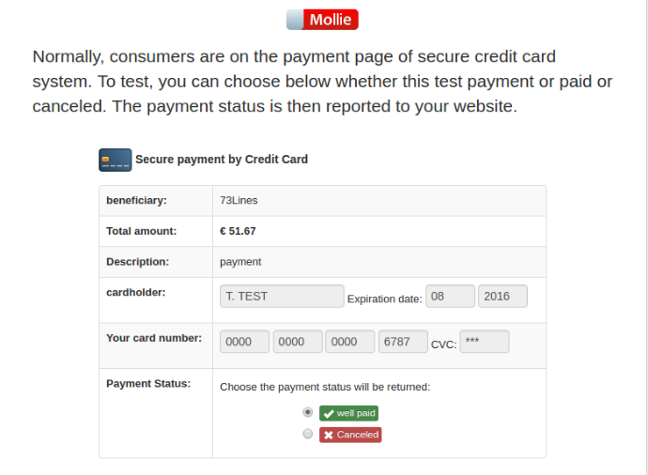Click the Mollie logo at top

(x=322, y=20)
